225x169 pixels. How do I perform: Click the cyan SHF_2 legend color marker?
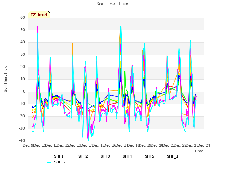pos(49,163)
